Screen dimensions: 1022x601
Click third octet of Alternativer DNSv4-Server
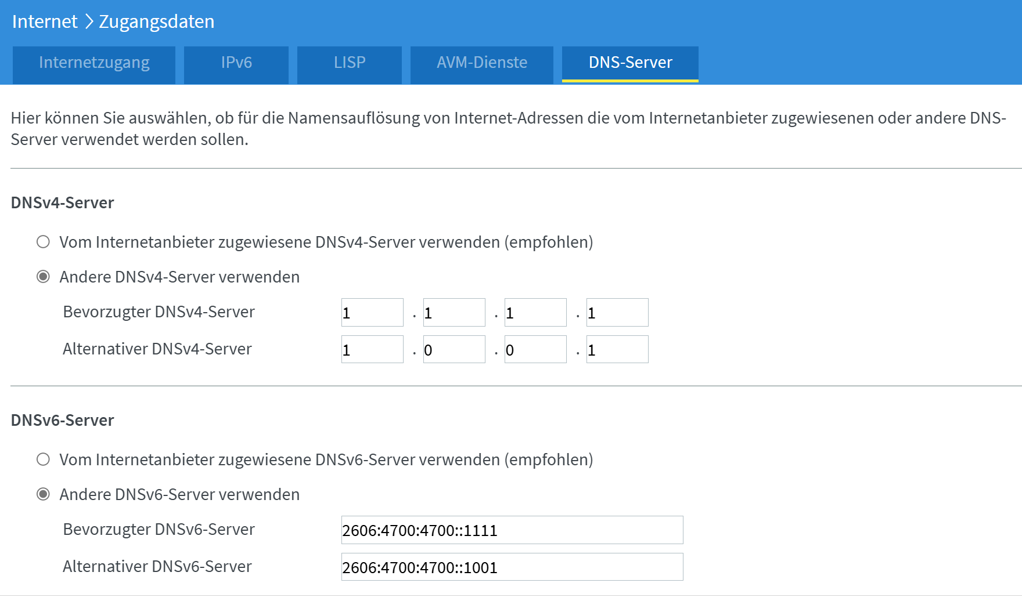tap(535, 349)
